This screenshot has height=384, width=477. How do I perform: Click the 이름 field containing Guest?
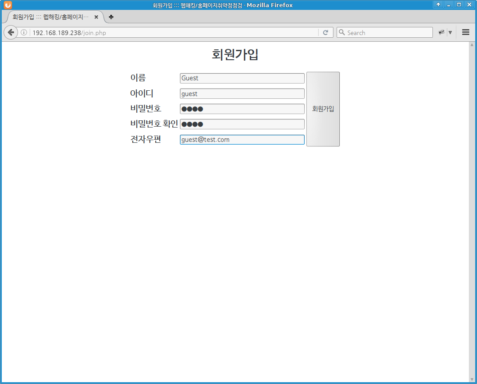(x=242, y=78)
